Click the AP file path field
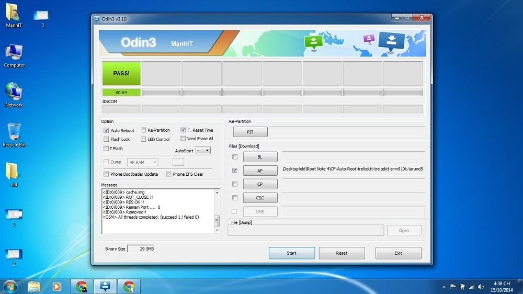 point(353,170)
